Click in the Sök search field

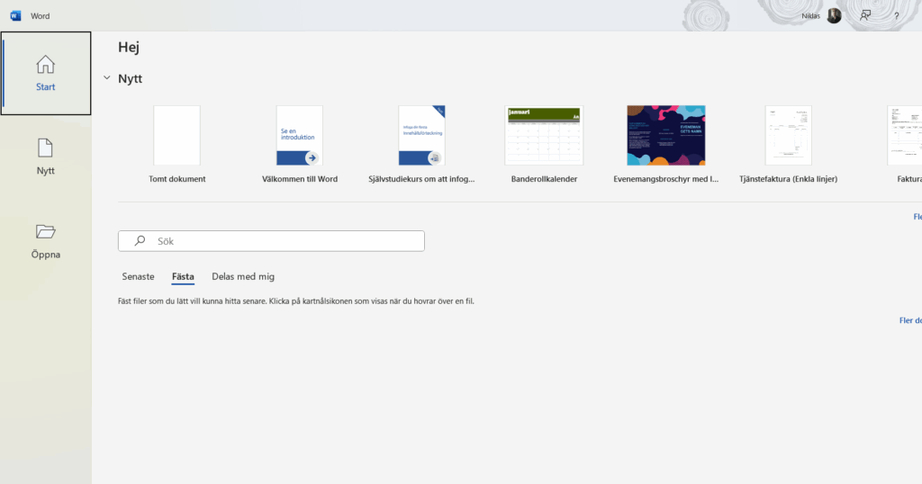coord(279,241)
